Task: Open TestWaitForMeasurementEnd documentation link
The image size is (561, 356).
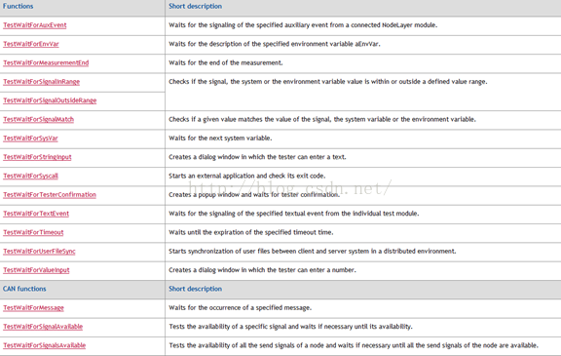Action: [x=46, y=63]
